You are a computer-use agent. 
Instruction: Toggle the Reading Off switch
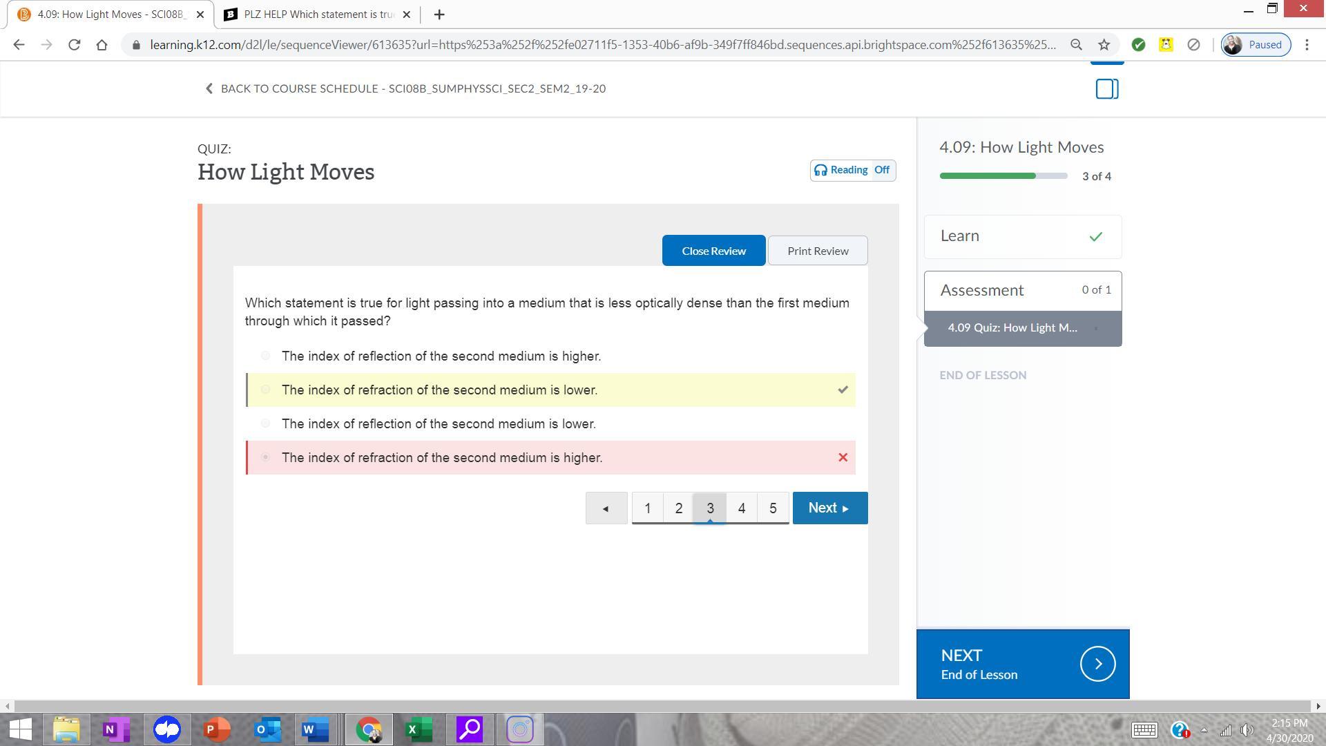853,170
